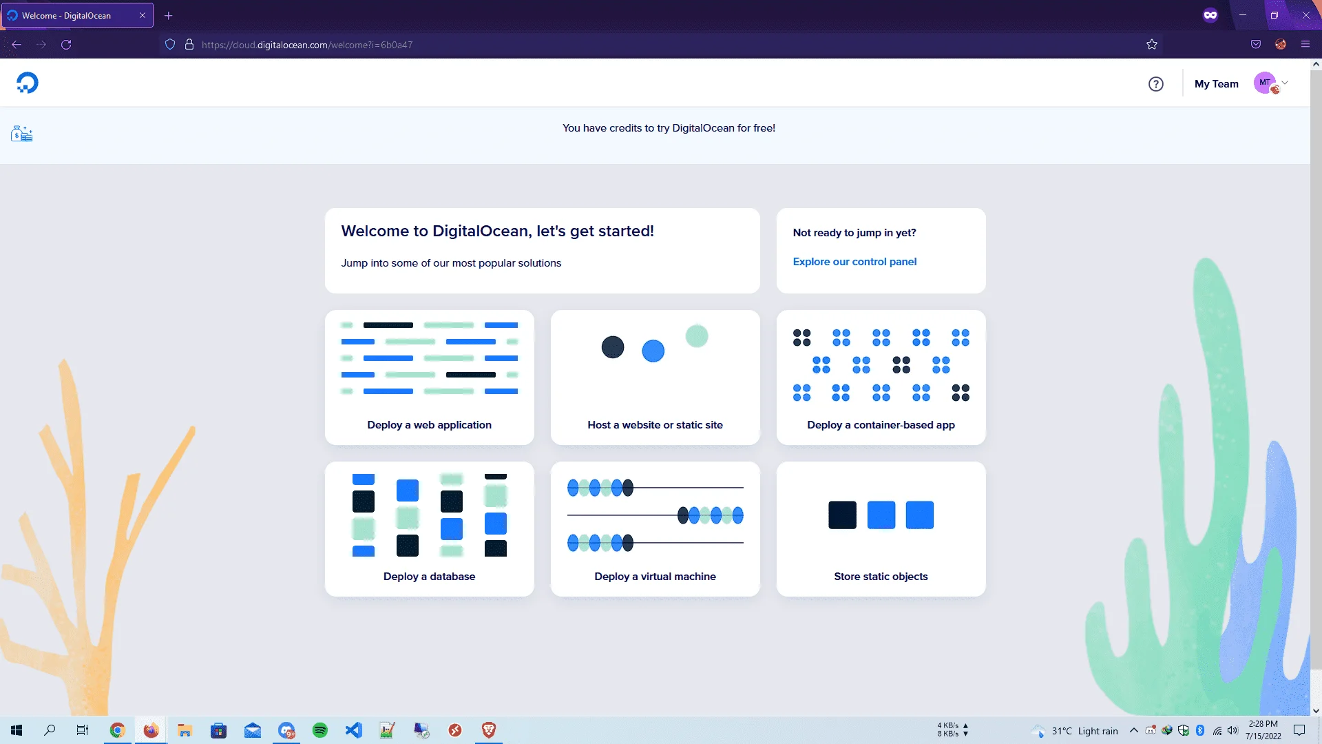Click the Firefox taskbar icon
Viewport: 1322px width, 744px height.
click(151, 730)
